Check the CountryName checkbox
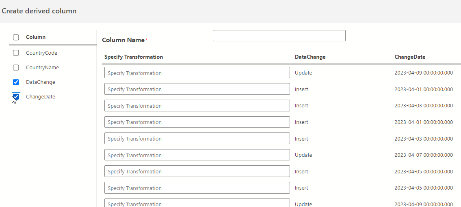 16,68
